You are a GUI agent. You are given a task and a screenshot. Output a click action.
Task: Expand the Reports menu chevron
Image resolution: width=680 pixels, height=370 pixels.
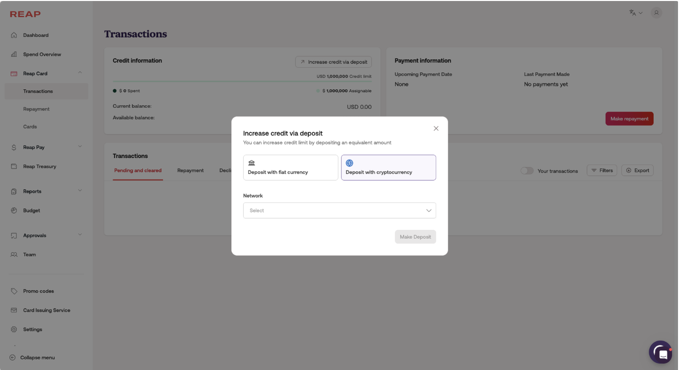(80, 191)
